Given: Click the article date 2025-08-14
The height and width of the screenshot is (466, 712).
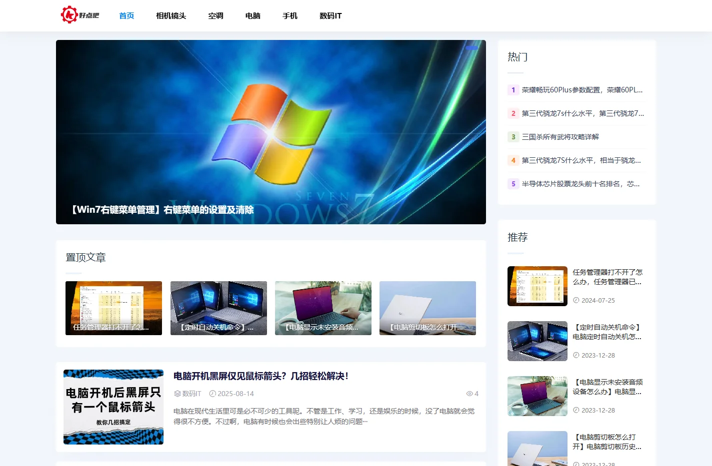Looking at the screenshot, I should pos(235,394).
